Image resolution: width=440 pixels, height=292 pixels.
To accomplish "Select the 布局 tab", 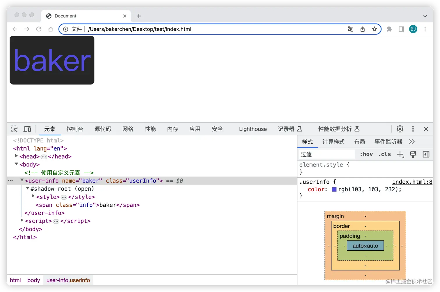I will (x=359, y=142).
